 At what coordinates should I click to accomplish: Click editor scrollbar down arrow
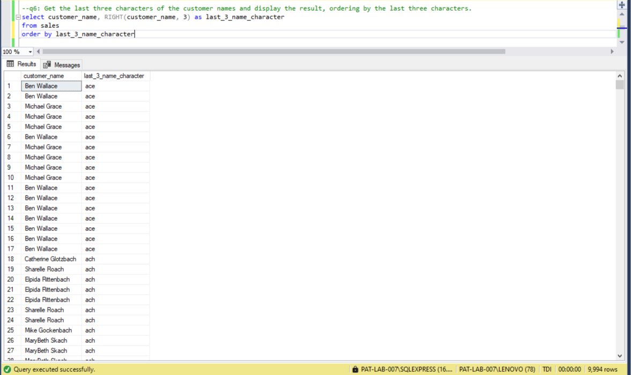point(622,42)
